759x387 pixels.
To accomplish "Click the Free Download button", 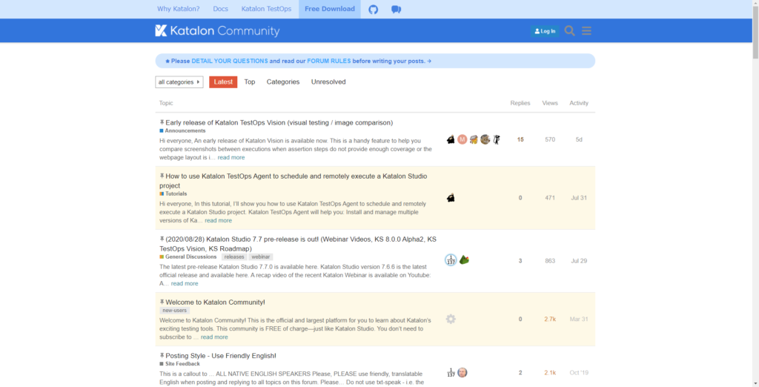I will coord(330,9).
